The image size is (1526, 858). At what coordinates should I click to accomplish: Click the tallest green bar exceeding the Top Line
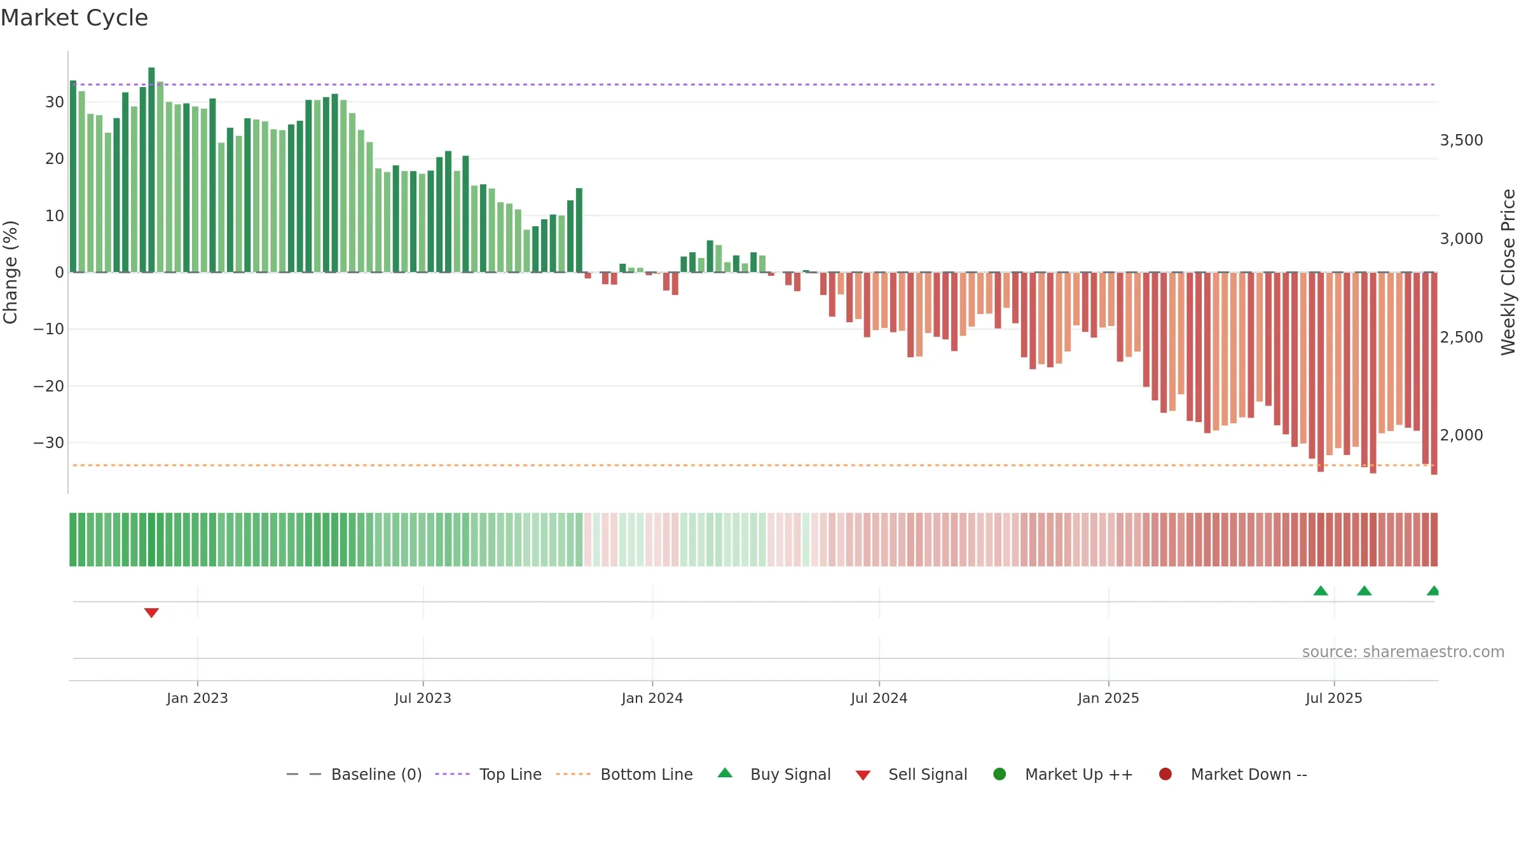click(151, 170)
